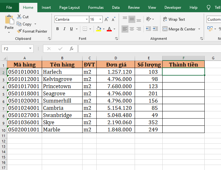Open the Merge & Center dropdown arrow
This screenshot has height=170, width=221.
199,29
